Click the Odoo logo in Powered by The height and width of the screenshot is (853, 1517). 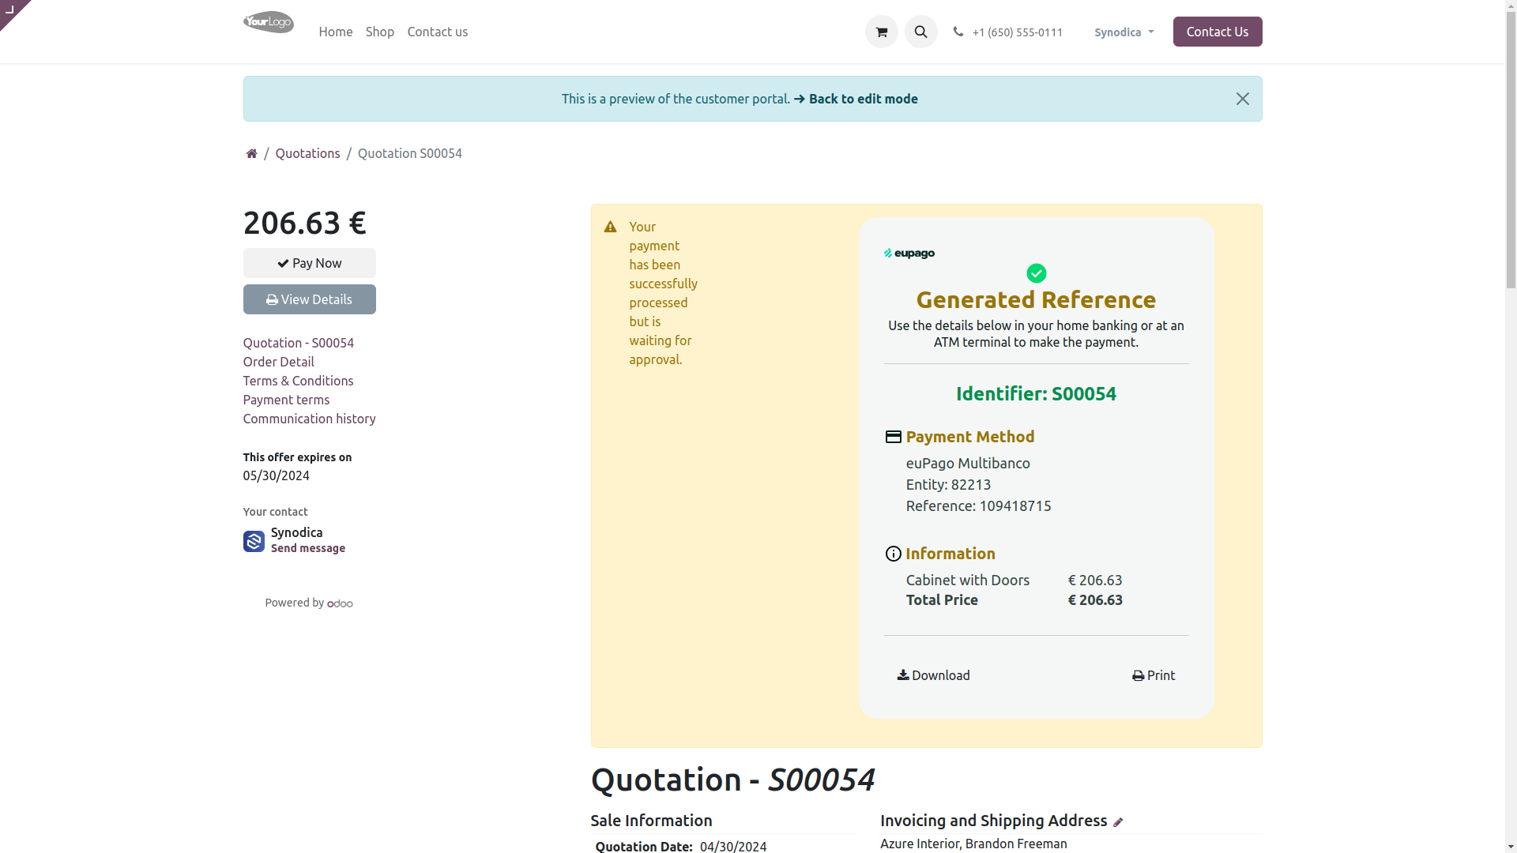coord(340,603)
